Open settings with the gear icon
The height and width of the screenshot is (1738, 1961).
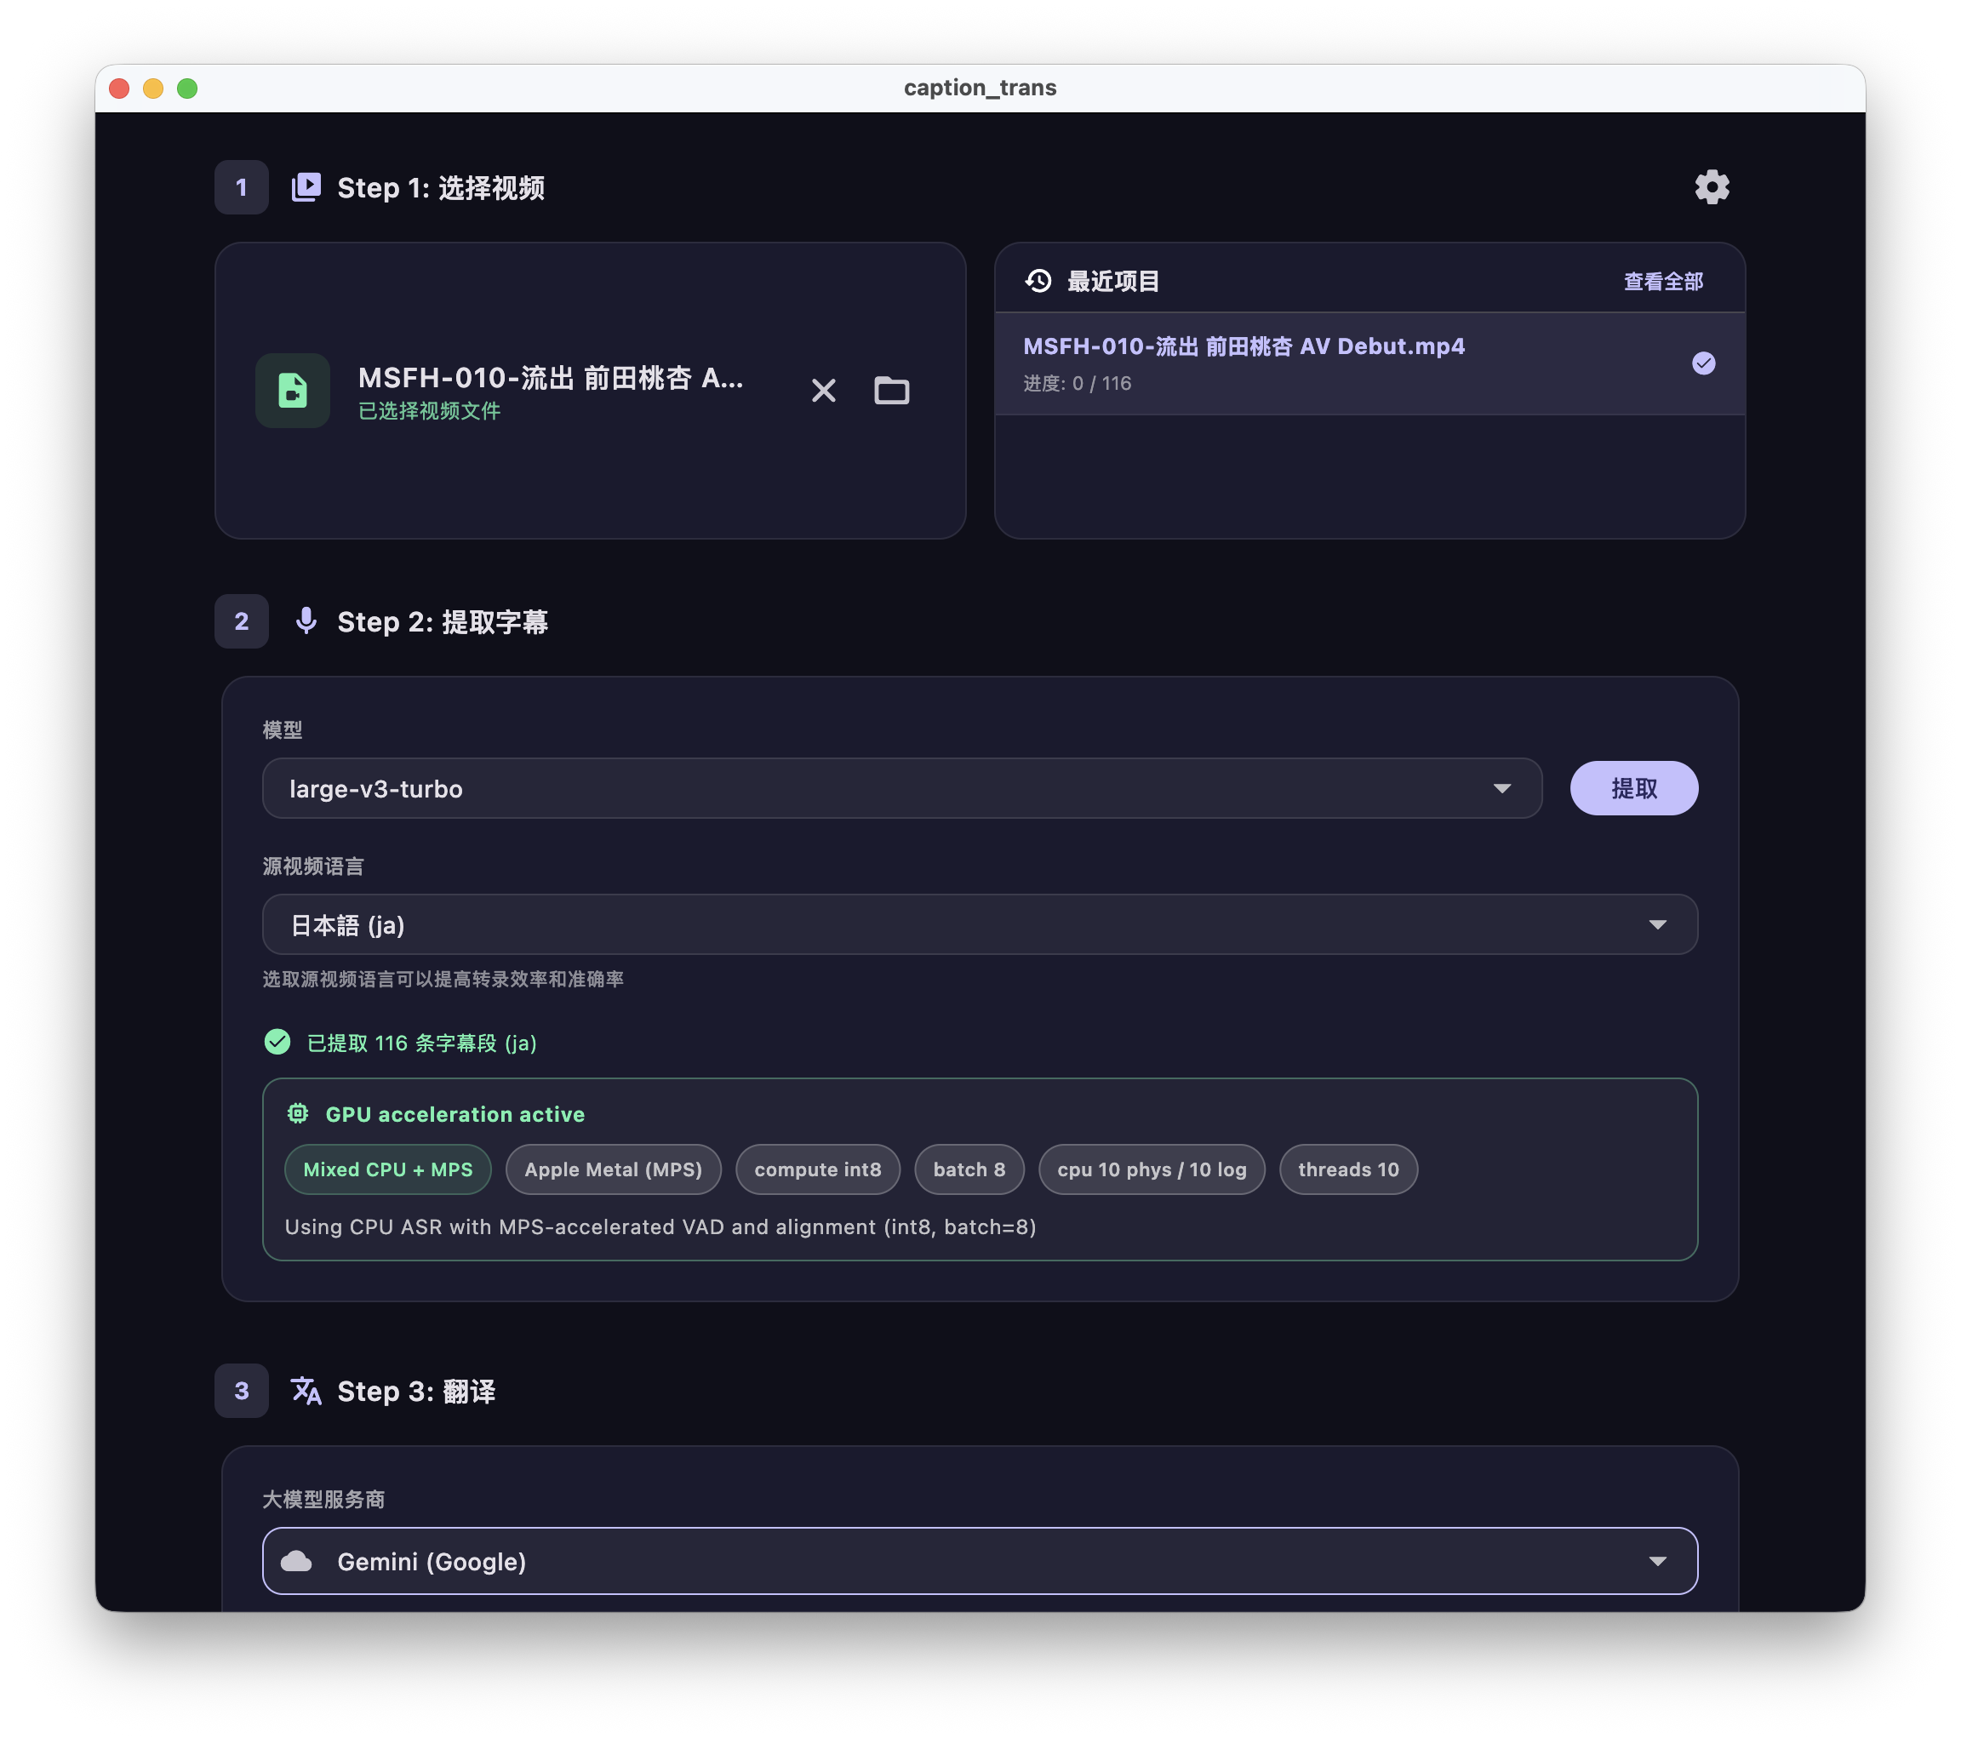tap(1711, 187)
